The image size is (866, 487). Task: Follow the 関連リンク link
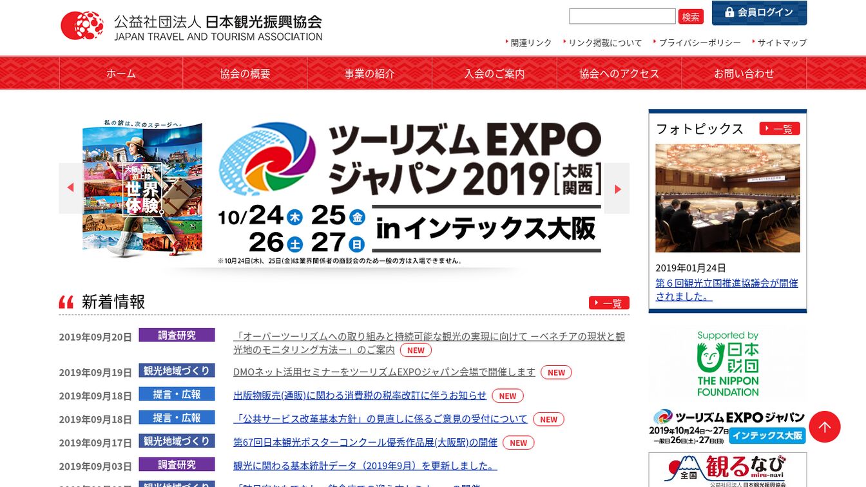click(531, 43)
